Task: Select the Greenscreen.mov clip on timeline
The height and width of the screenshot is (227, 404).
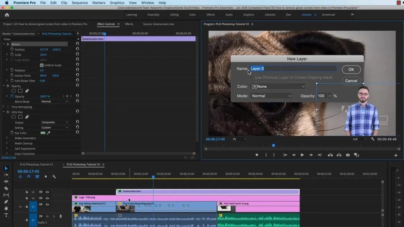Action: [208, 192]
